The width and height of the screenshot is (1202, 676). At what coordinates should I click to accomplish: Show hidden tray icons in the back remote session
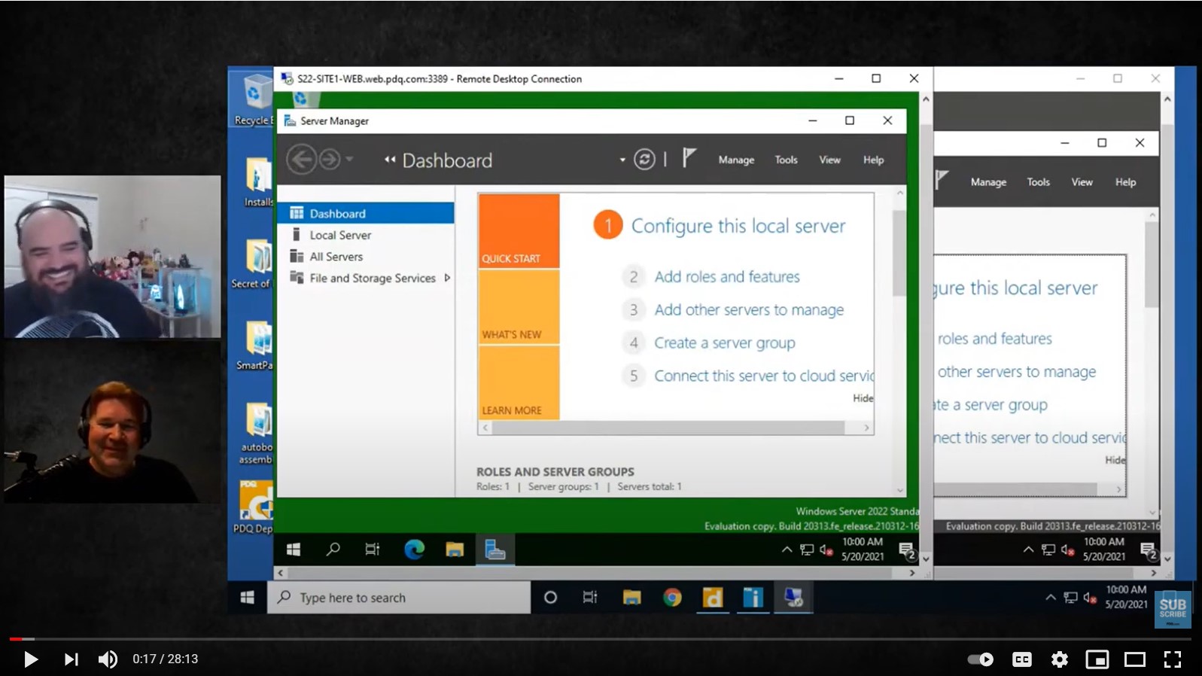pyautogui.click(x=1028, y=550)
